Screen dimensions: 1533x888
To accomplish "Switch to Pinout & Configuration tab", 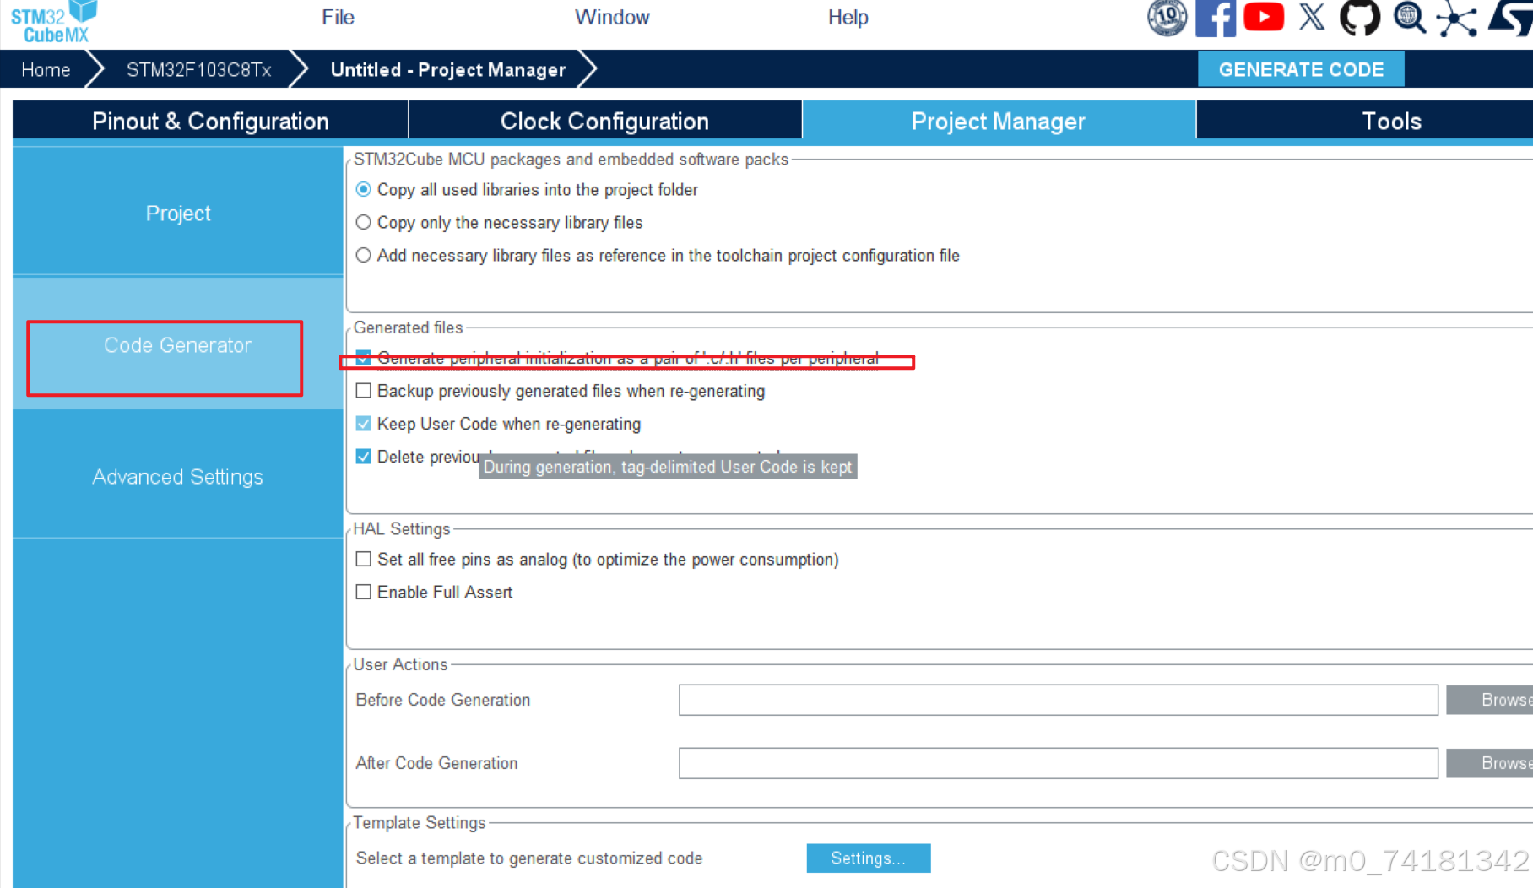I will (x=210, y=121).
